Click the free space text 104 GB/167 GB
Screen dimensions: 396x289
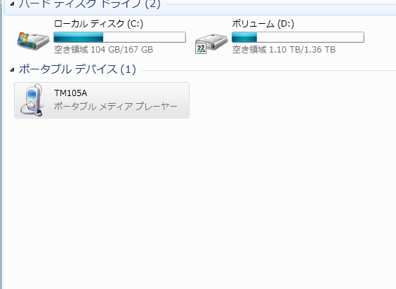pos(121,50)
